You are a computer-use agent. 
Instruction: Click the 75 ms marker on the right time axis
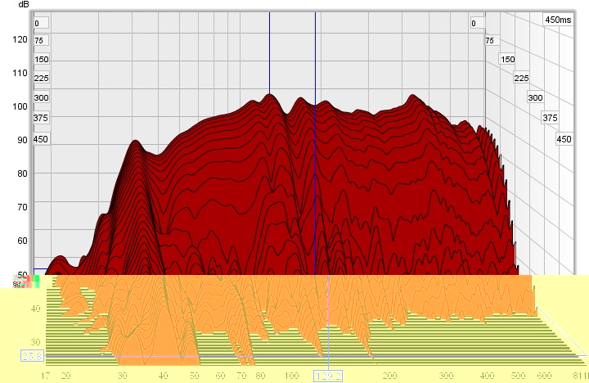[490, 41]
